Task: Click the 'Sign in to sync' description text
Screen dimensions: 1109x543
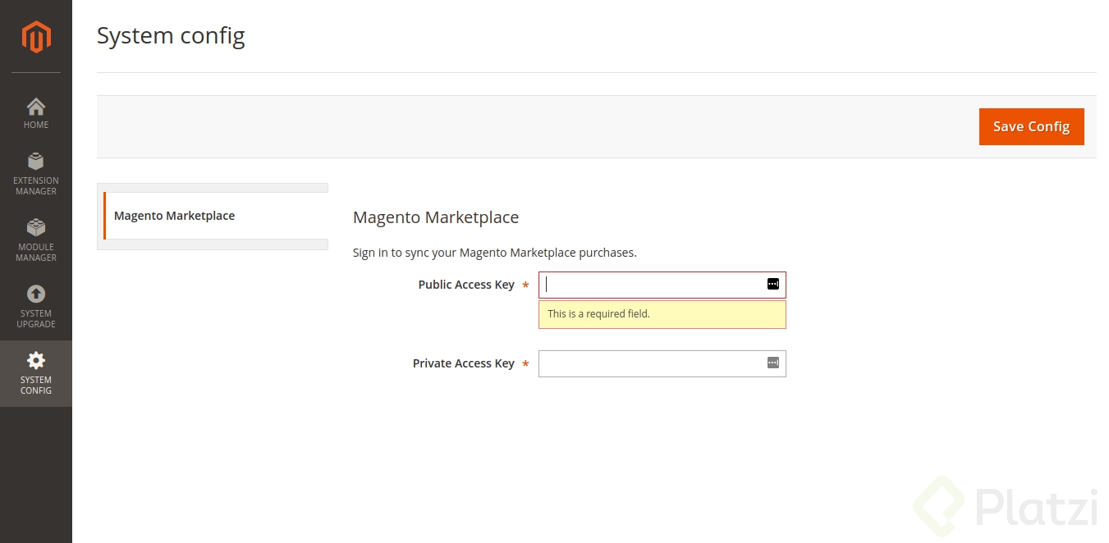Action: (x=495, y=253)
